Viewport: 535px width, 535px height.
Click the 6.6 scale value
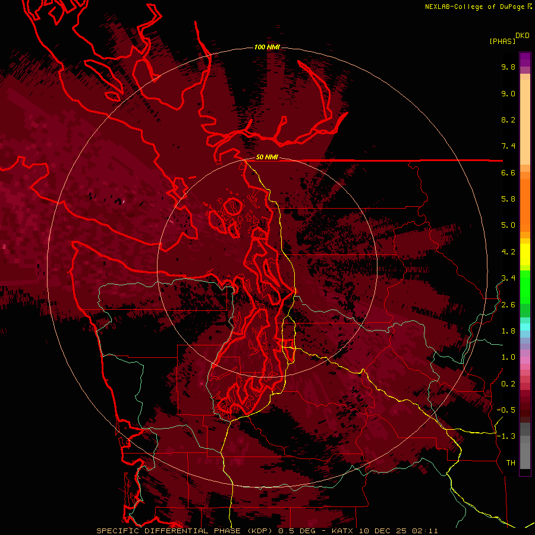point(508,172)
